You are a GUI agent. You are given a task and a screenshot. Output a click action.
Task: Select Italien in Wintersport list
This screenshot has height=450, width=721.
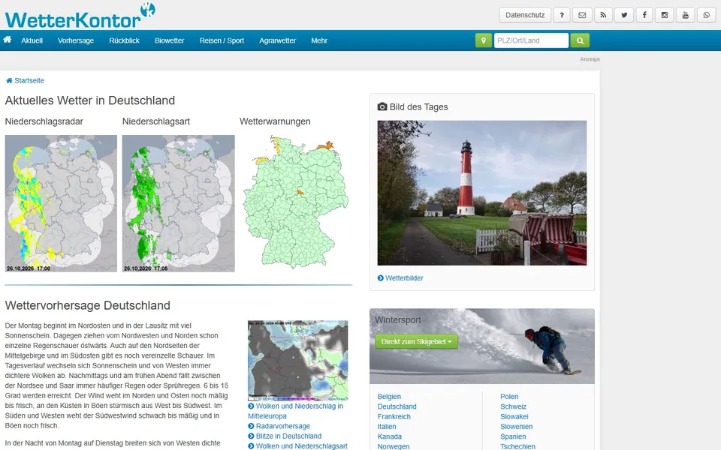click(x=387, y=427)
